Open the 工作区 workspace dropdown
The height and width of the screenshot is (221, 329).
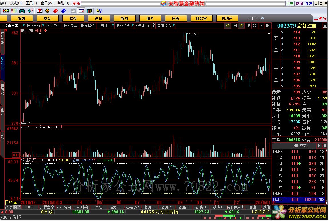click(262, 18)
